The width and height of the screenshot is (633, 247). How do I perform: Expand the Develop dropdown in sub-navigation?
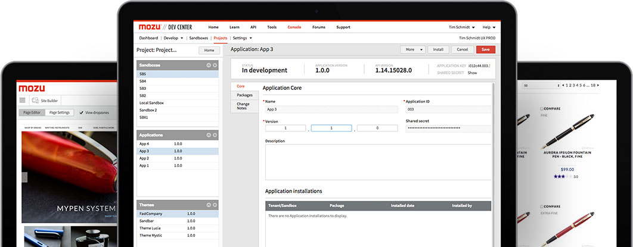[x=173, y=38]
